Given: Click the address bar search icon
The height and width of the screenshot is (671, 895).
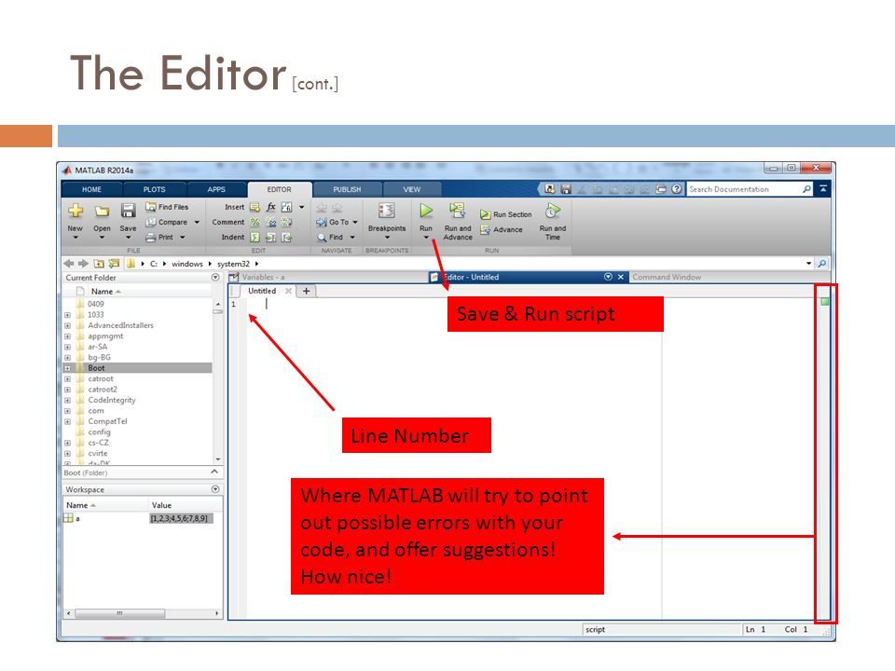Looking at the screenshot, I should tap(822, 264).
